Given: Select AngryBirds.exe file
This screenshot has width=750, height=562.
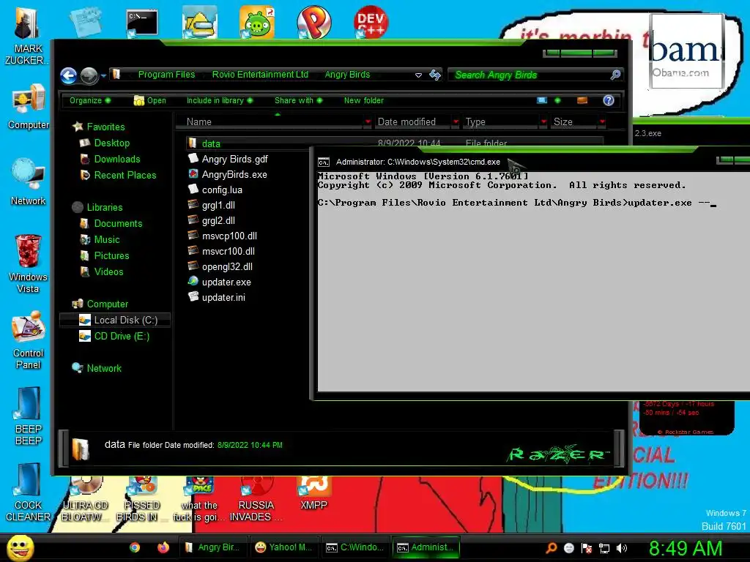Looking at the screenshot, I should (234, 174).
